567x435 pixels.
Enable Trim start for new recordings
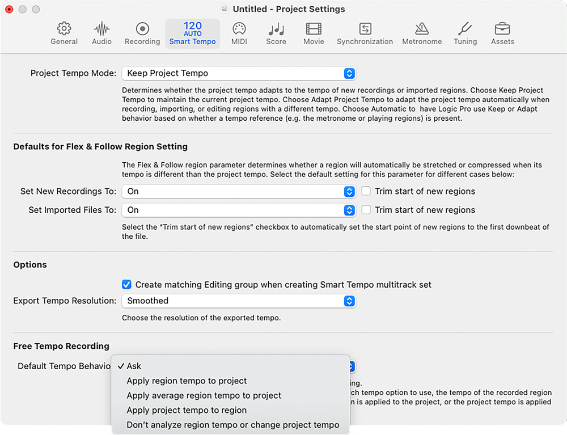[x=366, y=192]
